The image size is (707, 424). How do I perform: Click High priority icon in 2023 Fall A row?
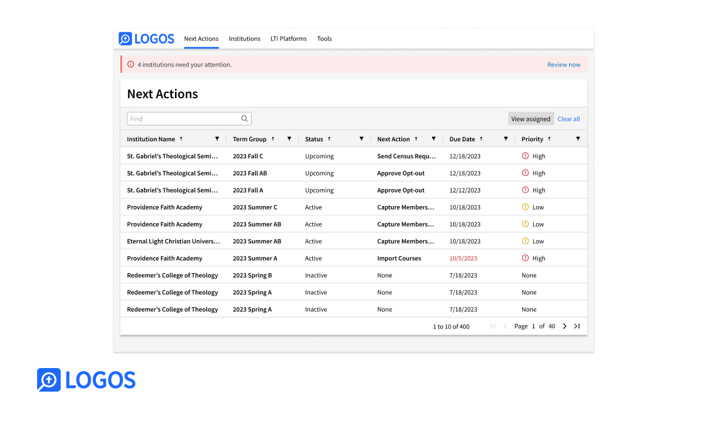coord(526,190)
